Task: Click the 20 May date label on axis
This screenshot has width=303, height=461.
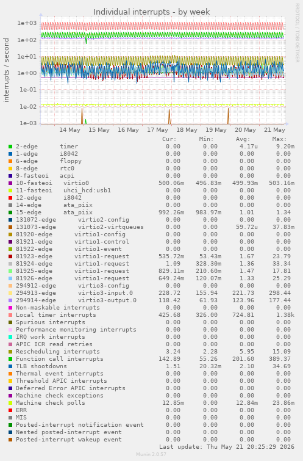Action: click(245, 130)
